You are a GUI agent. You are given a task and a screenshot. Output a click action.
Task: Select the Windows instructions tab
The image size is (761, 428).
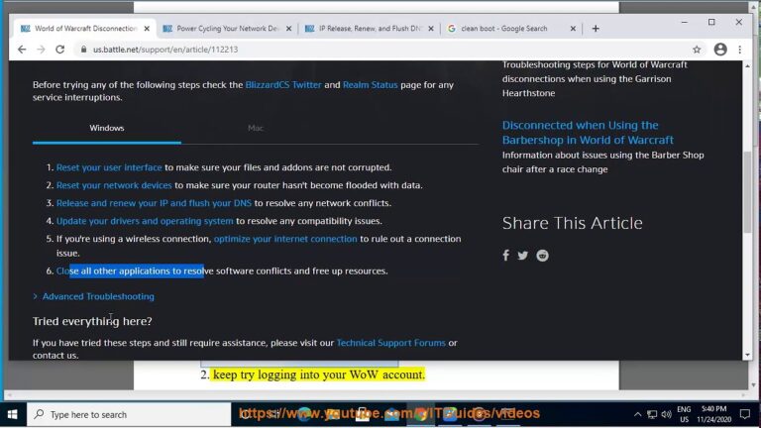coord(107,128)
